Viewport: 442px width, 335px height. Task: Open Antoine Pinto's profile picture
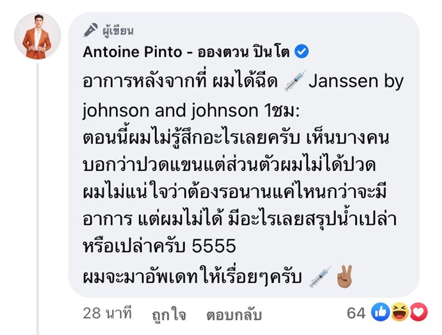[38, 36]
